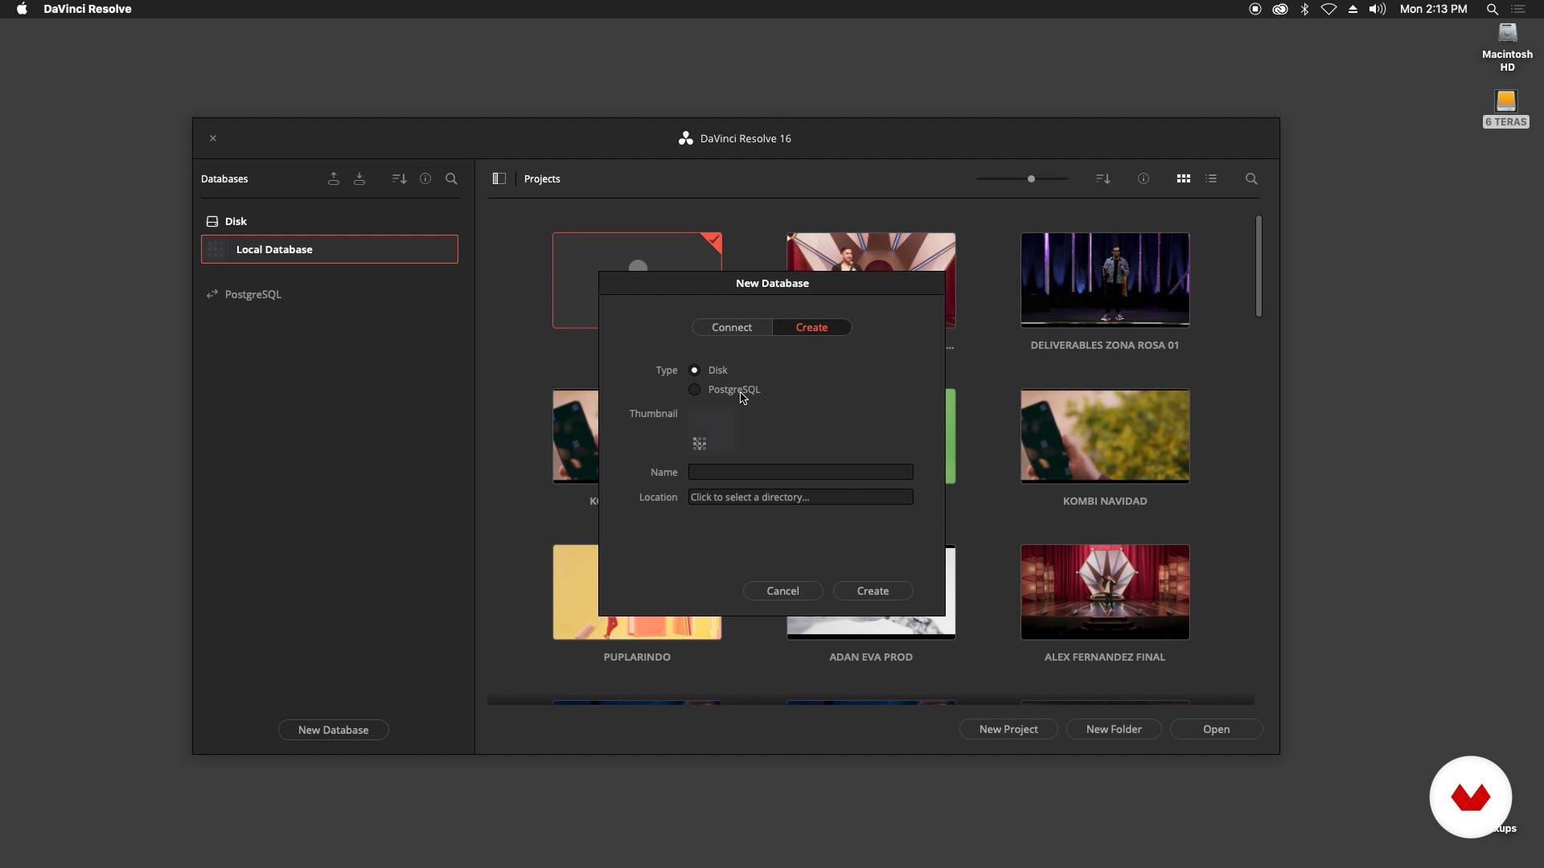1544x868 pixels.
Task: Click the Location directory selector field
Action: 800,497
